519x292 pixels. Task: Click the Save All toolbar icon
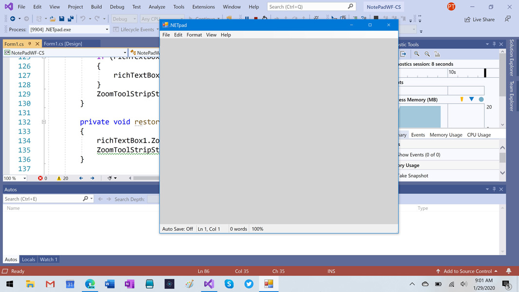(71, 19)
